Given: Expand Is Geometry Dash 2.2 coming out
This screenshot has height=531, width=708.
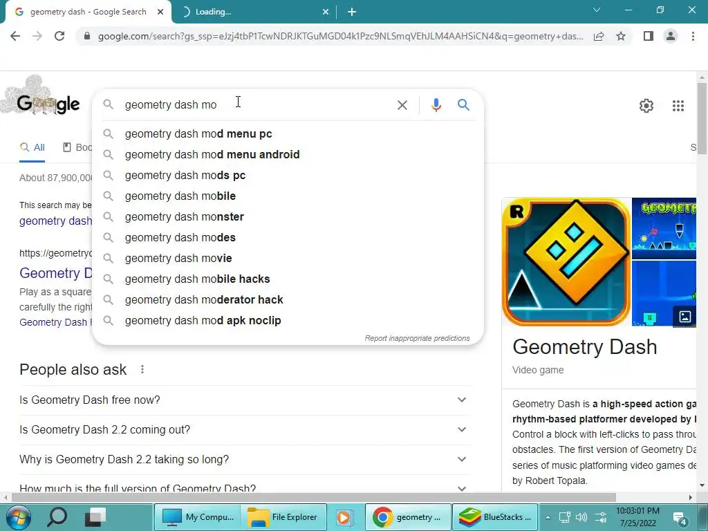Looking at the screenshot, I should [x=245, y=430].
